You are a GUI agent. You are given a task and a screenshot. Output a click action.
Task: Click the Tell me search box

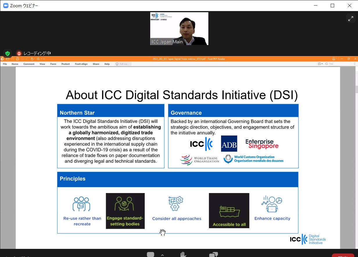[x=123, y=64]
